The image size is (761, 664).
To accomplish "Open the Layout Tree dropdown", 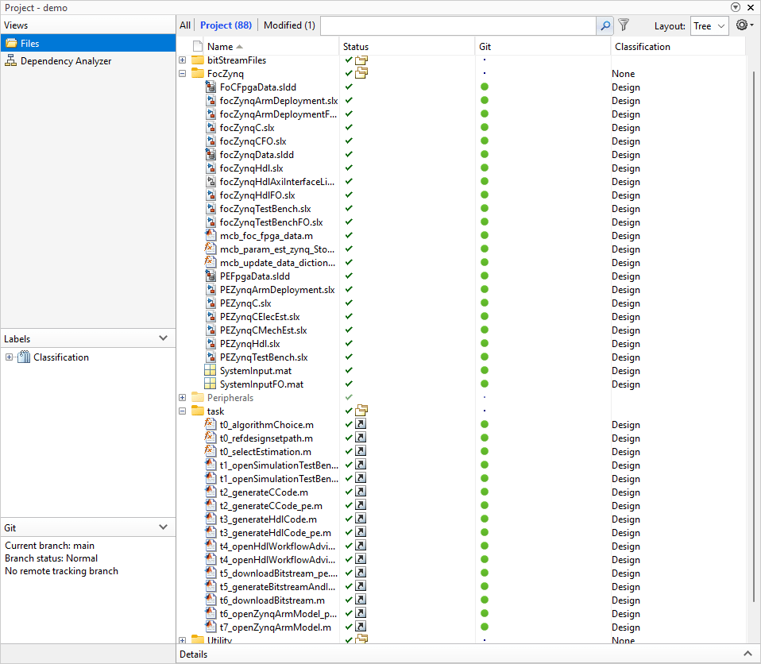I will (709, 26).
